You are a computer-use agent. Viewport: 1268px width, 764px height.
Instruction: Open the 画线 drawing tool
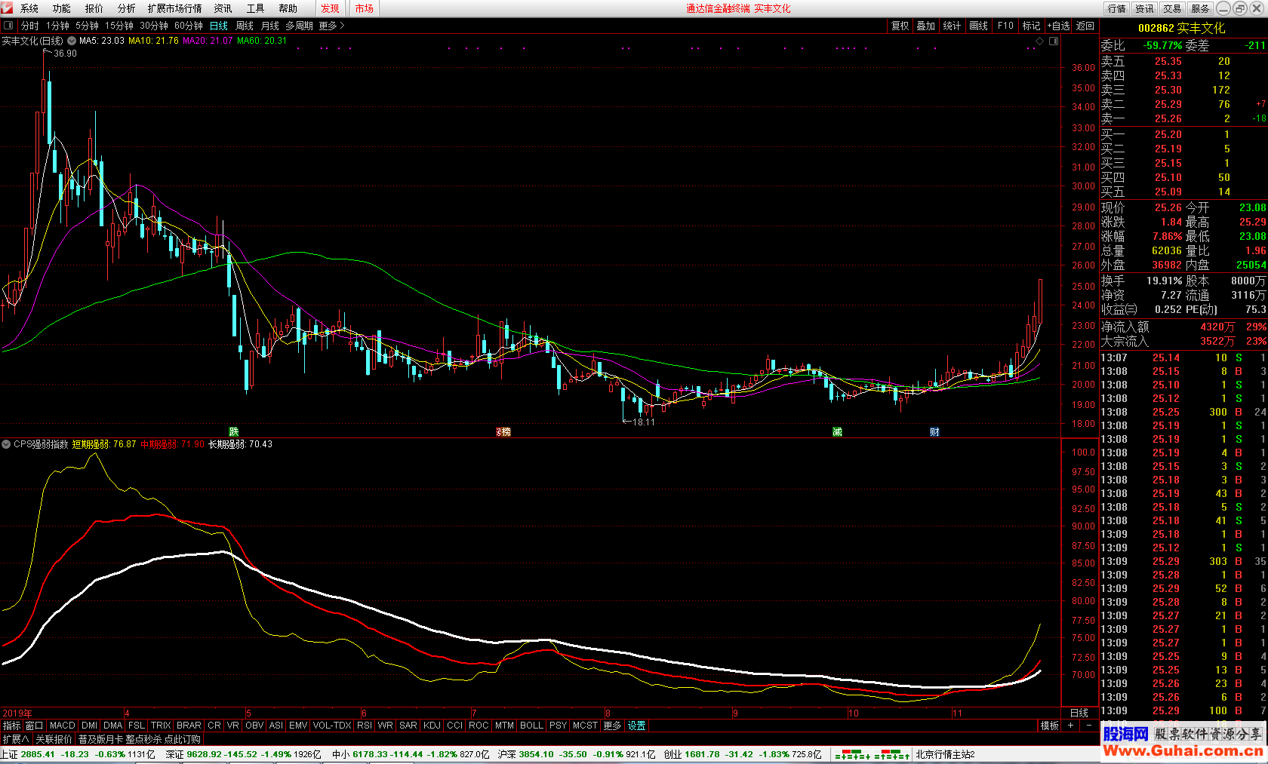(x=979, y=26)
